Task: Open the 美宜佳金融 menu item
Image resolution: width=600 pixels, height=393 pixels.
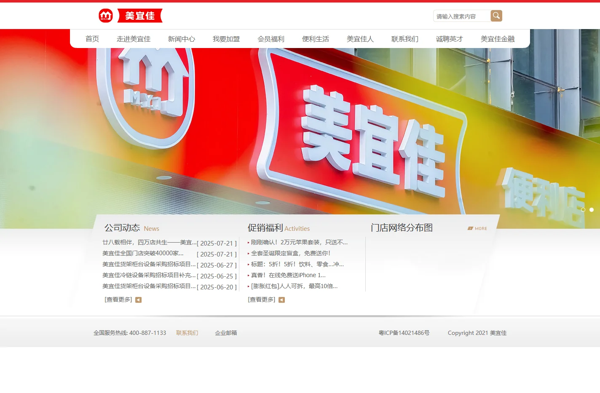Action: point(498,39)
